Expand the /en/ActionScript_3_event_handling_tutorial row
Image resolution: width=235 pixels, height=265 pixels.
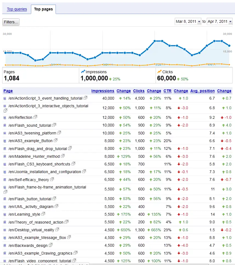click(x=5, y=98)
